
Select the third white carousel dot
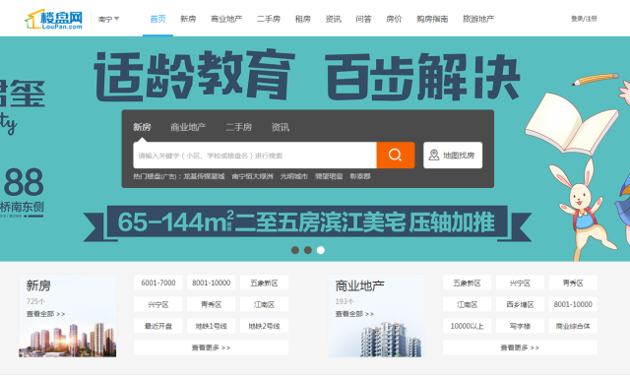point(321,250)
